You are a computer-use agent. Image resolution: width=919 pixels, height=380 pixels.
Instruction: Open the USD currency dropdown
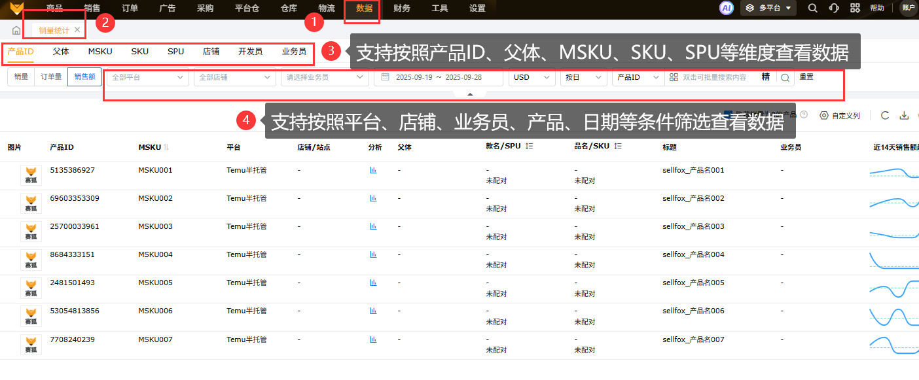(x=532, y=77)
